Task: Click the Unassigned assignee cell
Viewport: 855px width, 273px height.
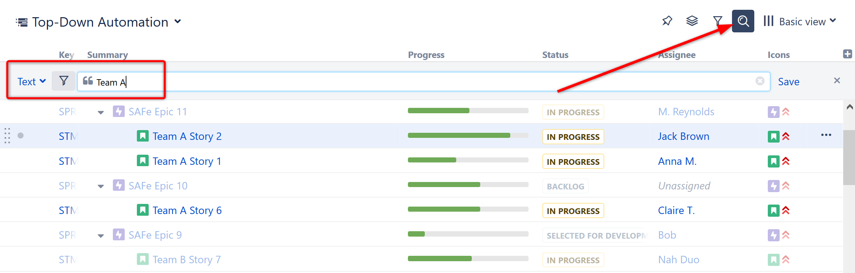Action: pyautogui.click(x=684, y=186)
